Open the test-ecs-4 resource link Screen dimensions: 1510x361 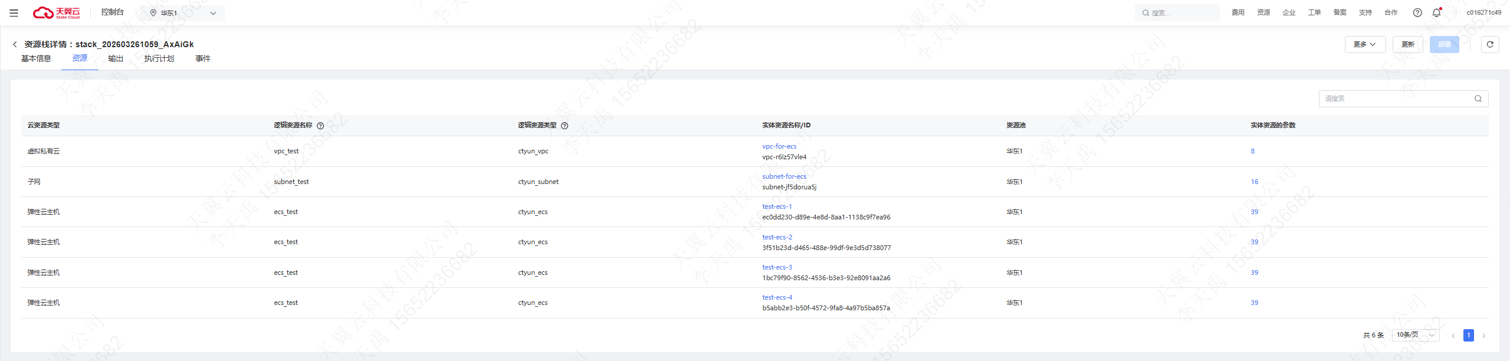(777, 297)
